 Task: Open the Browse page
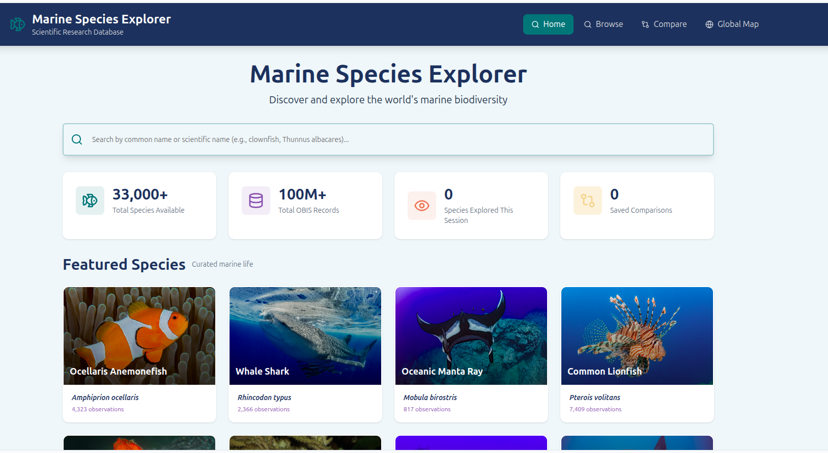click(x=604, y=24)
